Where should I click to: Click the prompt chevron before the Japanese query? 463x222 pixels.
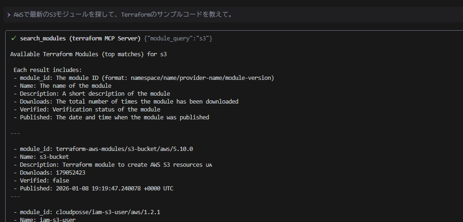point(9,15)
